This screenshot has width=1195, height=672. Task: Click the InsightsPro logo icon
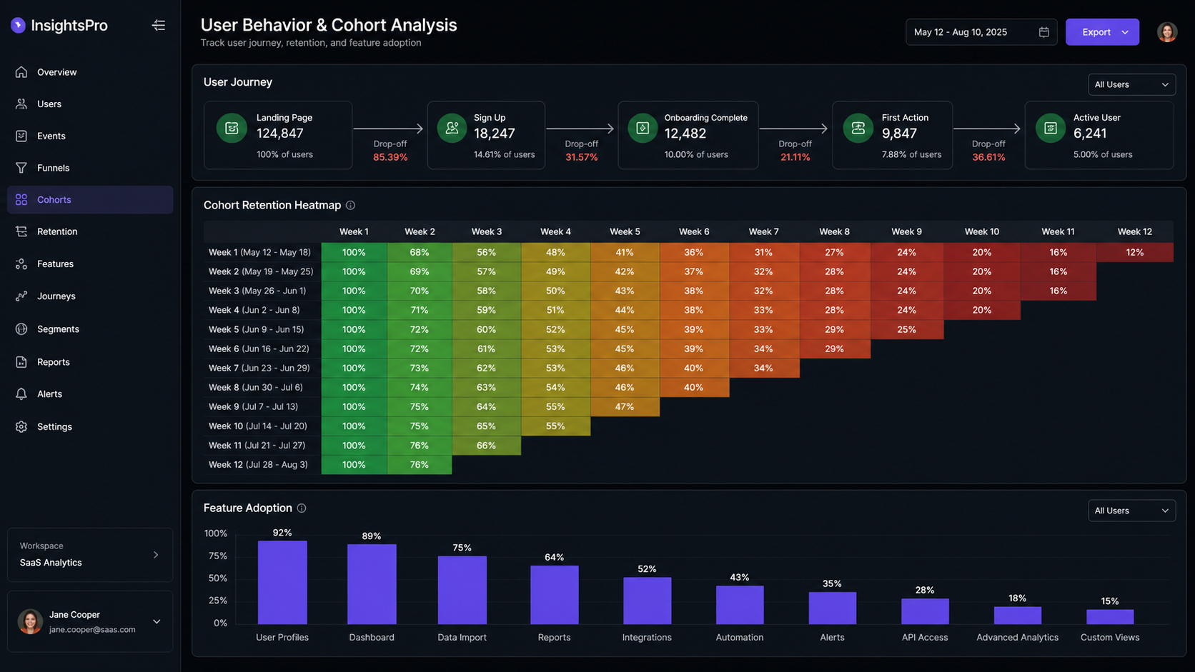[x=19, y=26]
